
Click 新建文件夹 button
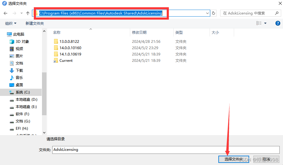[x=35, y=23]
